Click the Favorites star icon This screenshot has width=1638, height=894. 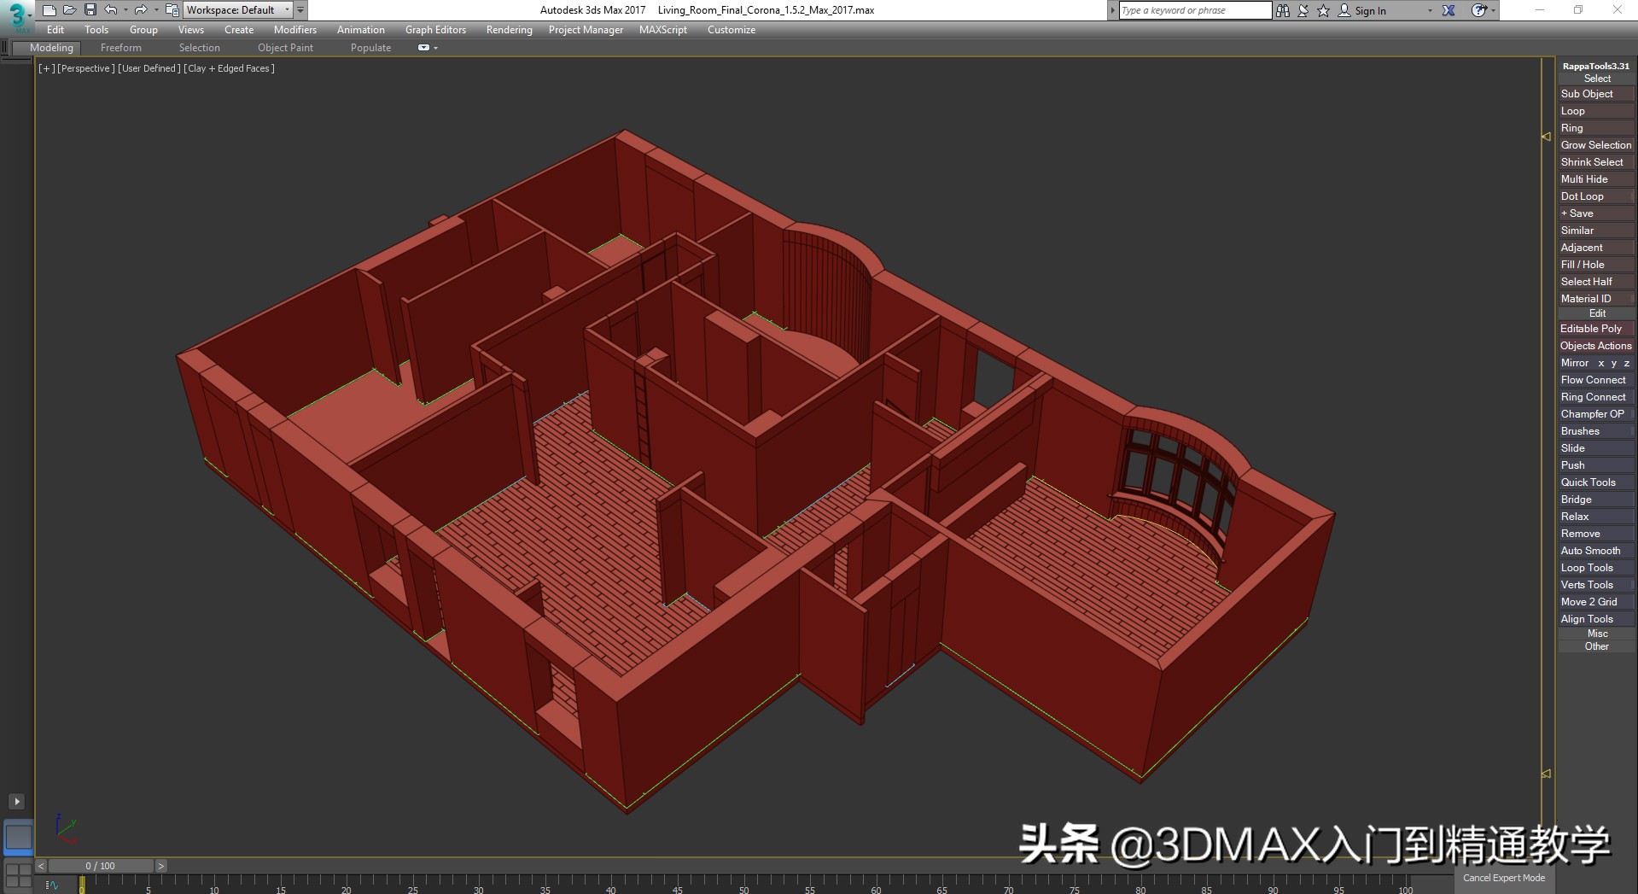click(x=1323, y=10)
